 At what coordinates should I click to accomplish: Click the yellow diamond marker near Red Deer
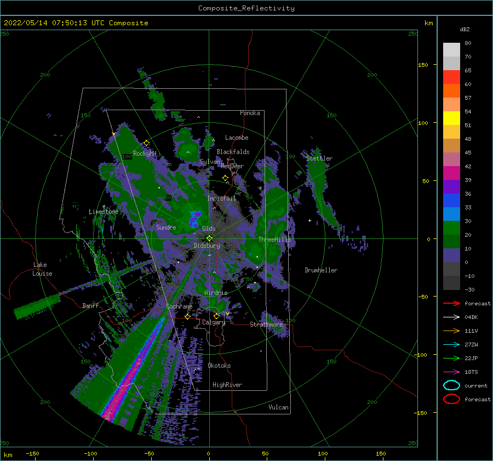point(226,178)
